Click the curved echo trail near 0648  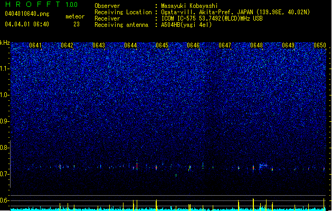pyautogui.click(x=263, y=166)
